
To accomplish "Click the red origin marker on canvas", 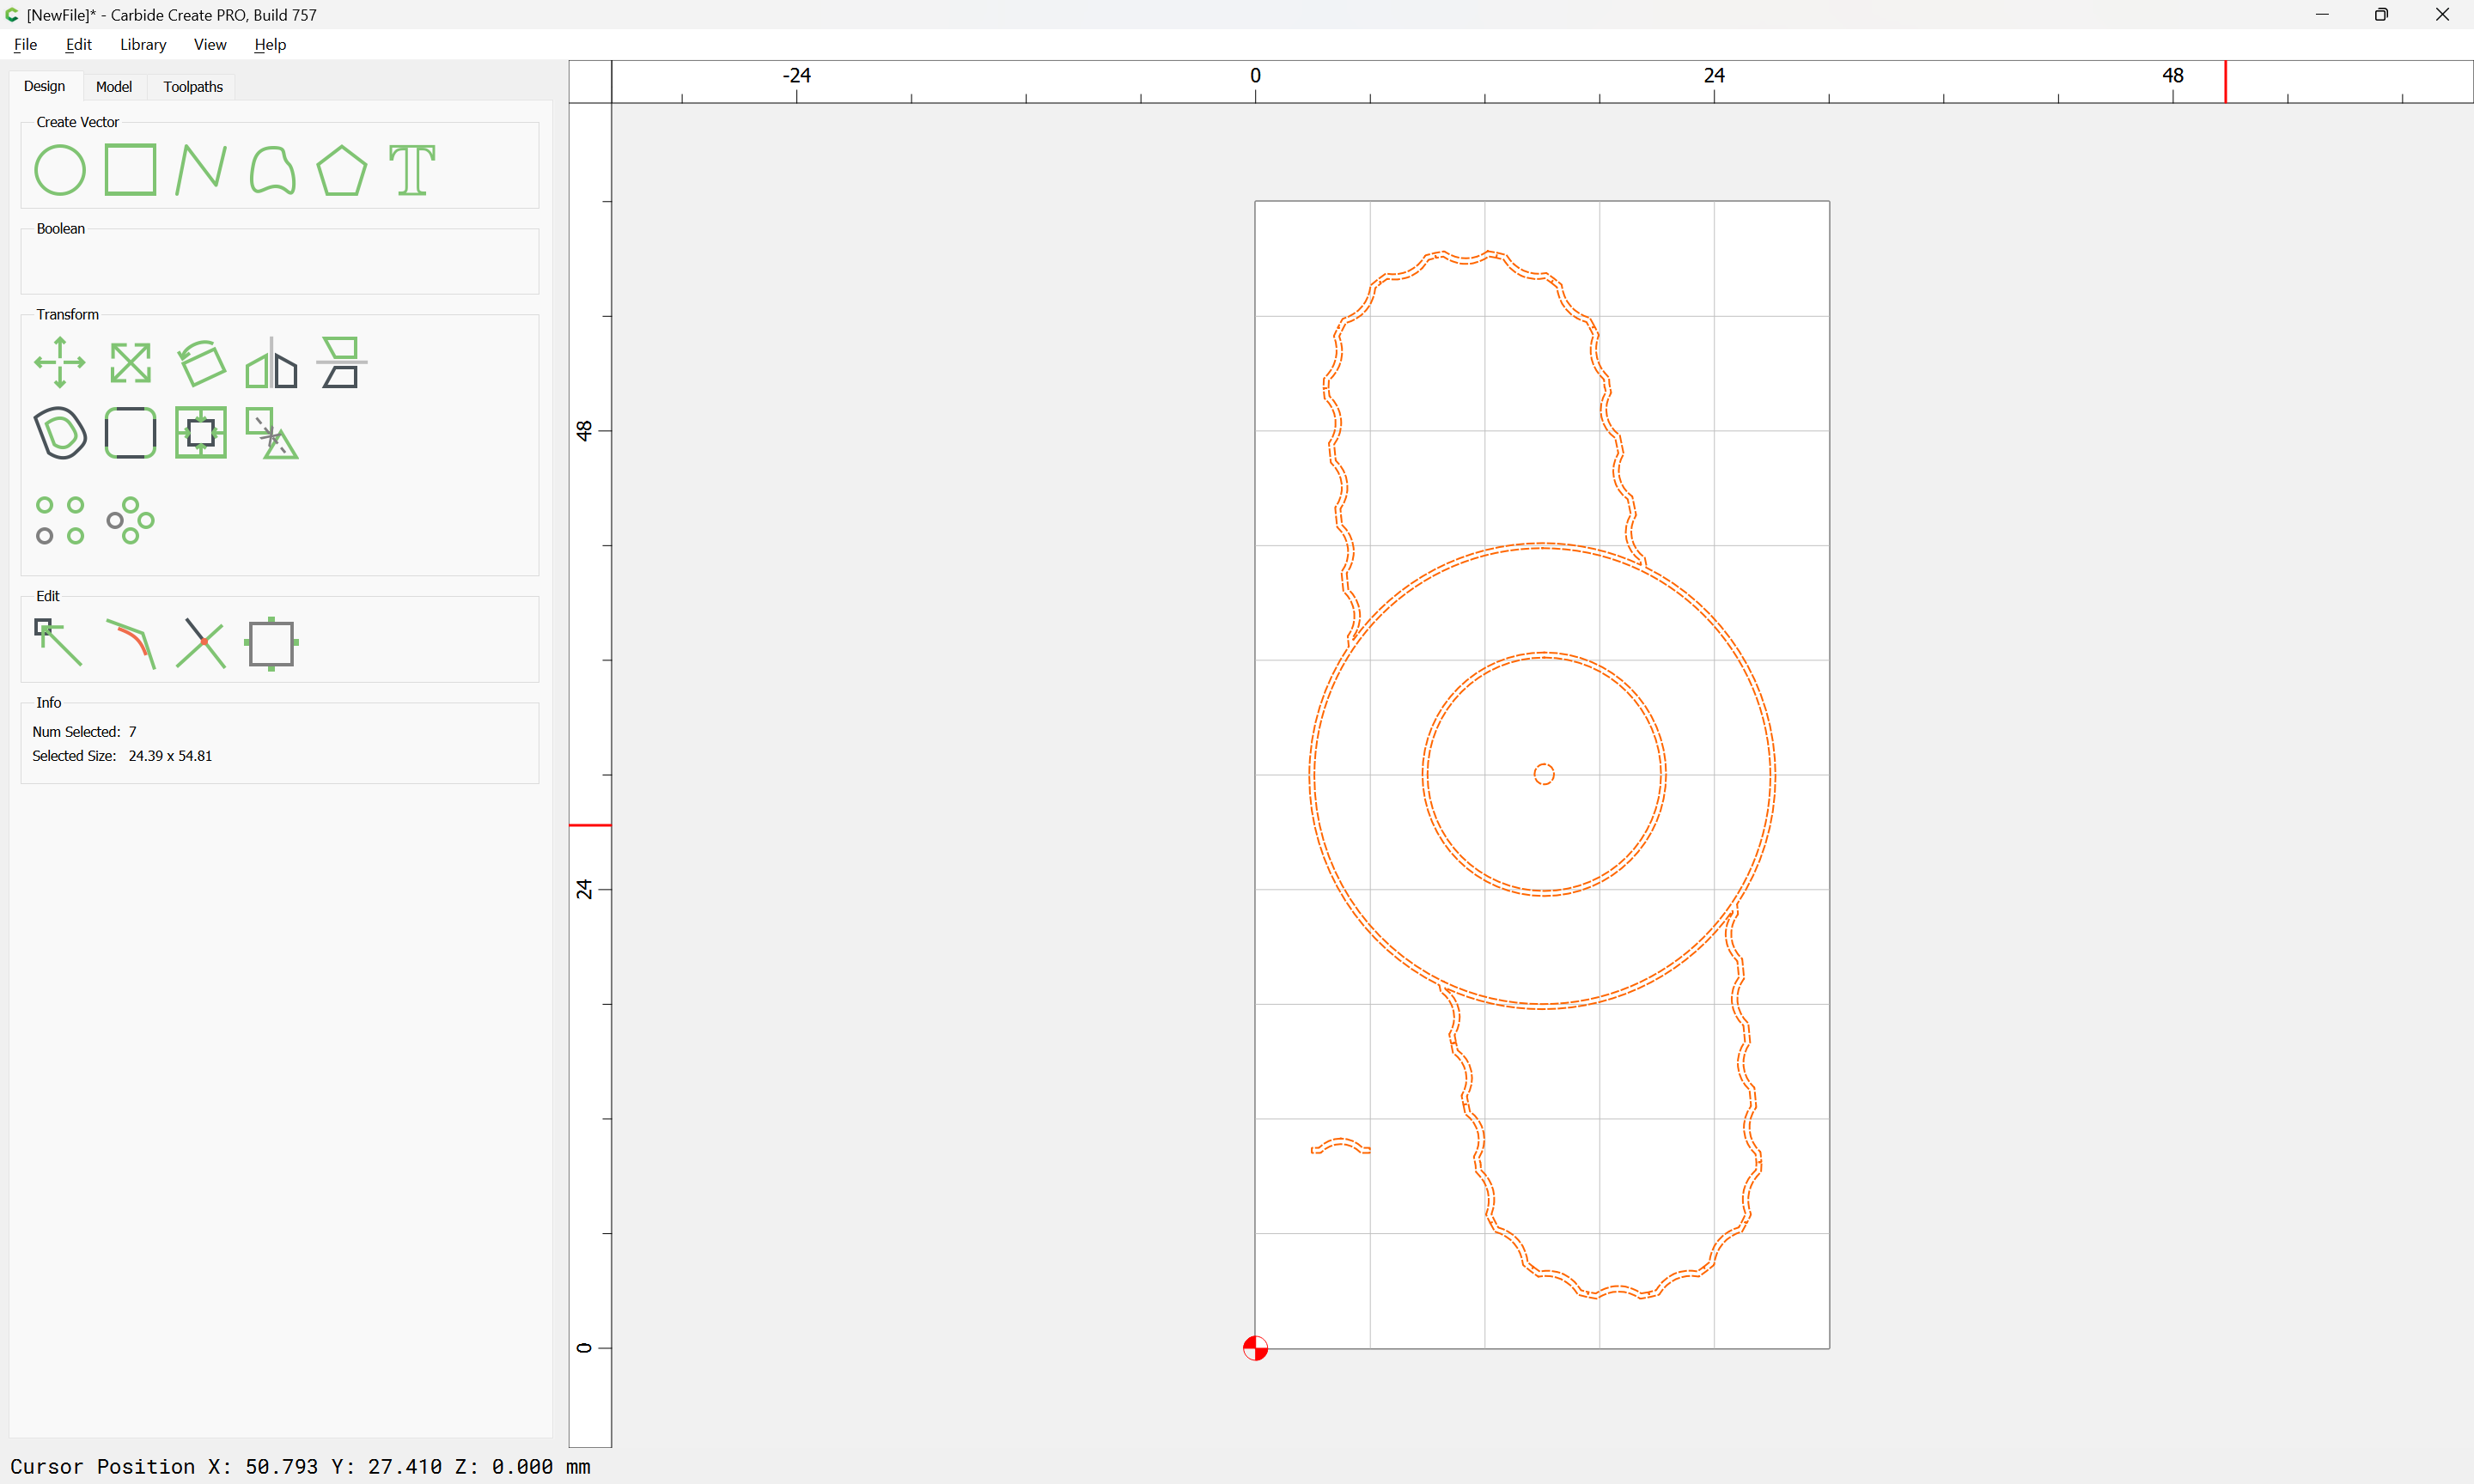I will [1255, 1348].
